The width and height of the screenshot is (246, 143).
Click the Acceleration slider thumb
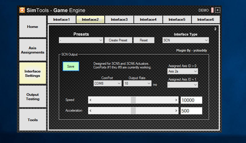[133, 111]
